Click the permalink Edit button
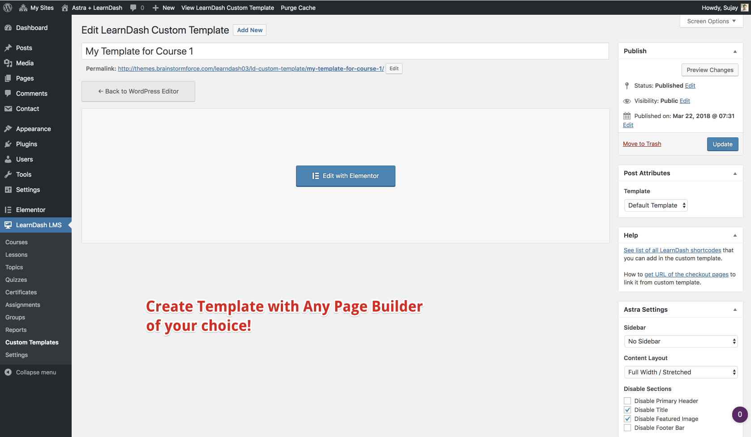 tap(394, 68)
